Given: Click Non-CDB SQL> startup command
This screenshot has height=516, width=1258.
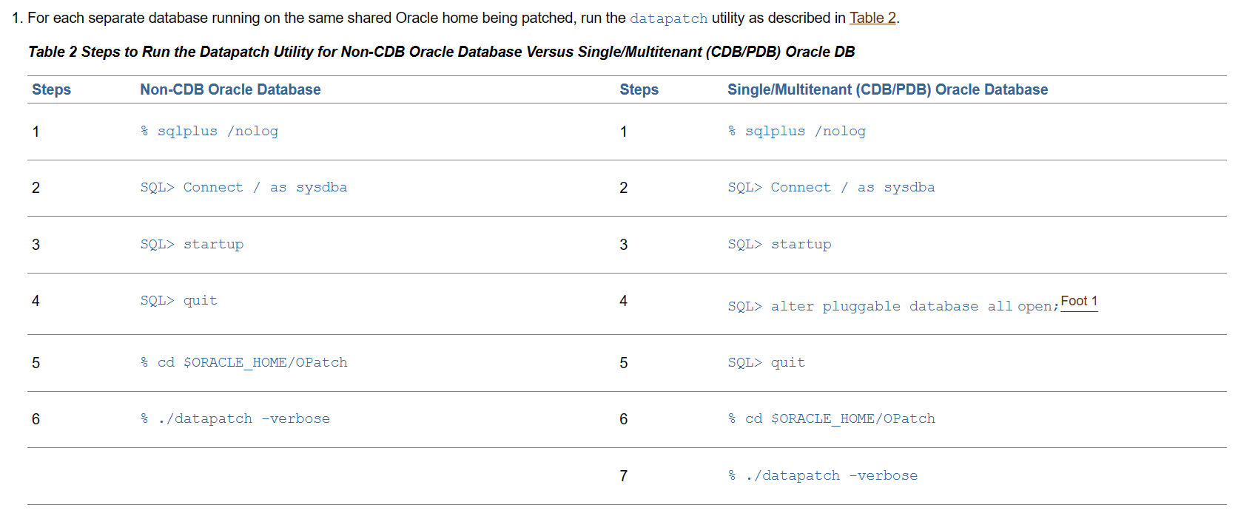Looking at the screenshot, I should pos(192,244).
